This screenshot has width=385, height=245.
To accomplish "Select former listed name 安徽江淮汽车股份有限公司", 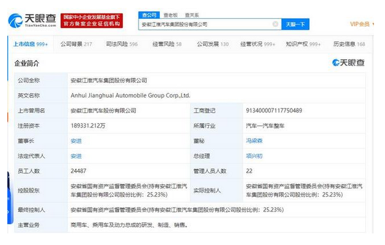I will tap(103, 111).
